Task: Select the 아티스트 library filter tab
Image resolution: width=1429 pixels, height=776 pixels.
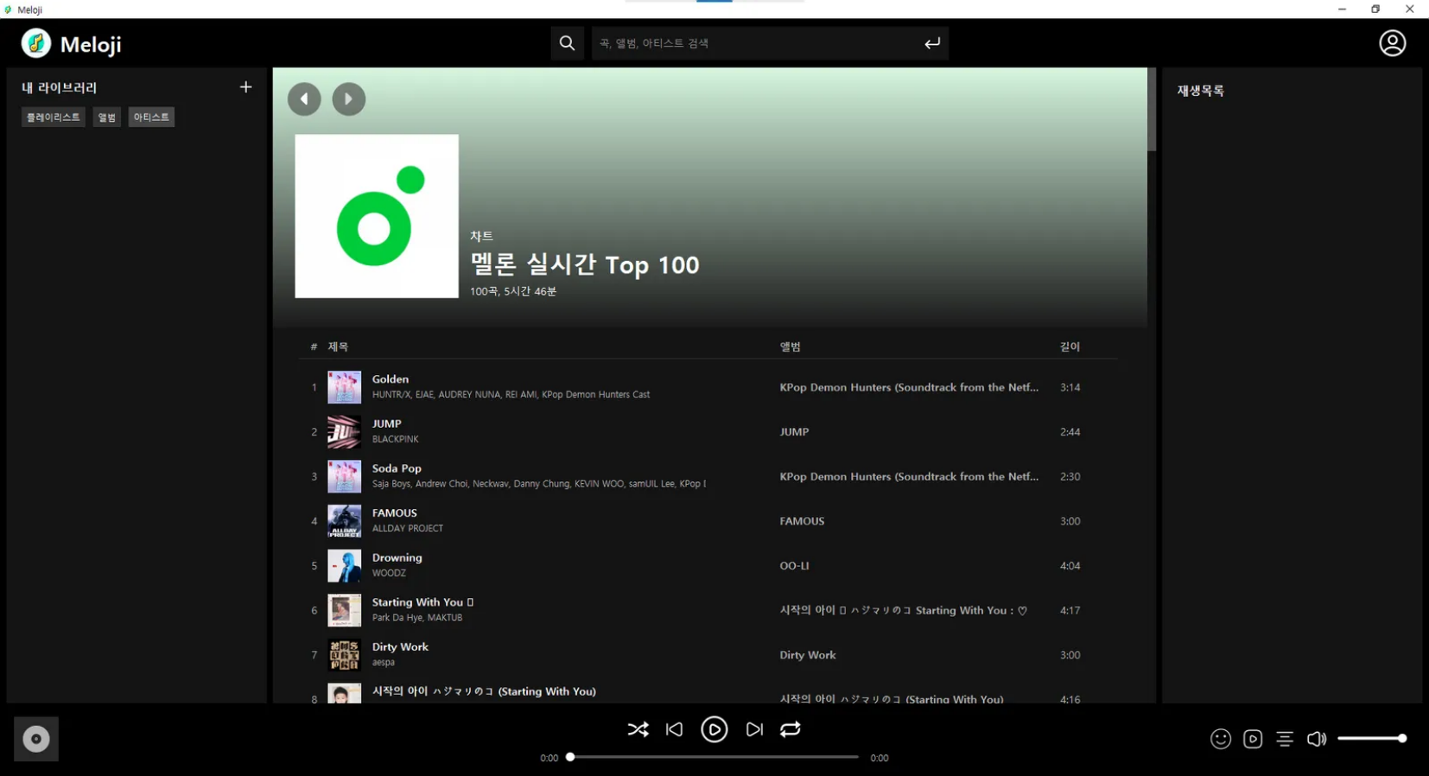Action: tap(151, 118)
